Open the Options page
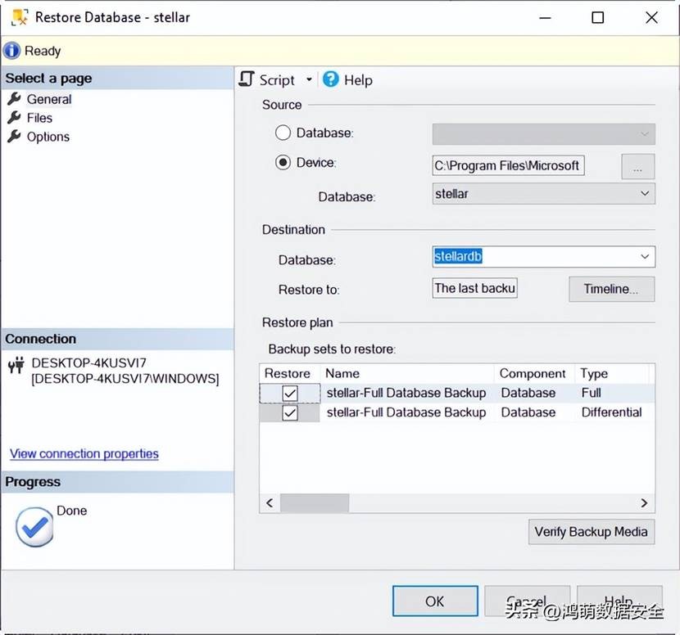The width and height of the screenshot is (680, 635). (x=48, y=137)
